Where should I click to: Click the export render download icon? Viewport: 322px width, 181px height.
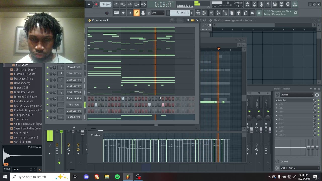[x=295, y=4]
